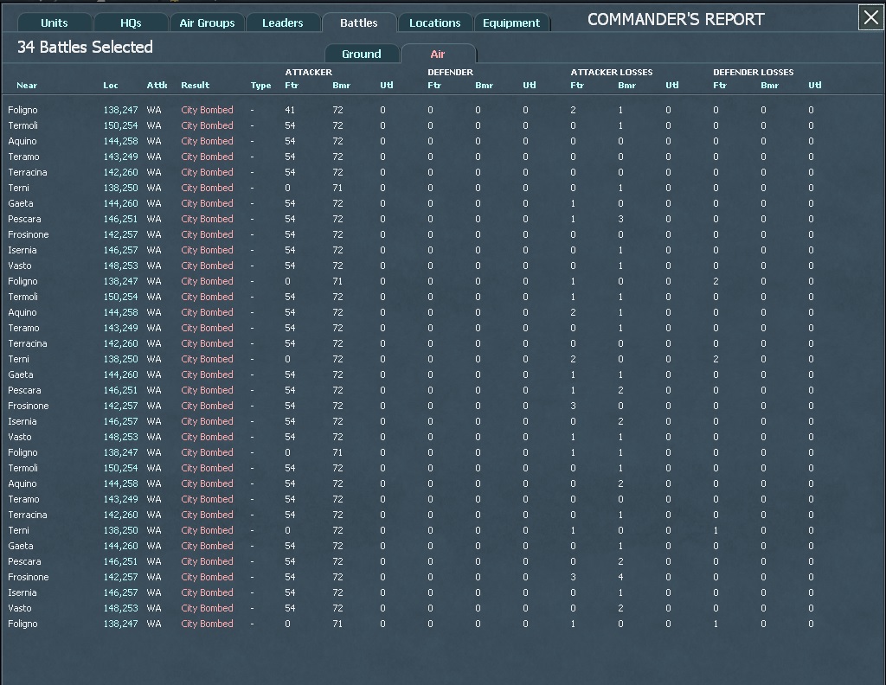Open location 138,247 in bottom Foligno row
886x685 pixels.
[x=120, y=624]
